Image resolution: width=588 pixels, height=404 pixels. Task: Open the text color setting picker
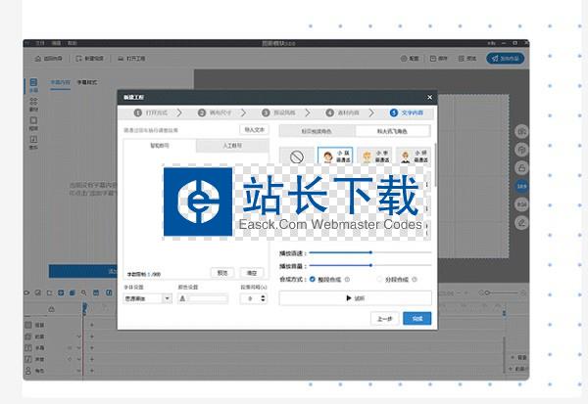(x=203, y=298)
